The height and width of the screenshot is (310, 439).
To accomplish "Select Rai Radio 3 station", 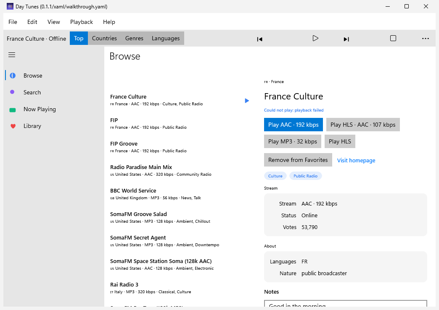I will (x=179, y=288).
